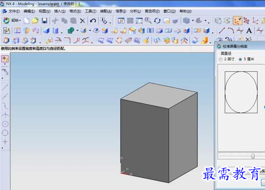Click the top face of the block
265x190 pixels.
[x=159, y=95]
